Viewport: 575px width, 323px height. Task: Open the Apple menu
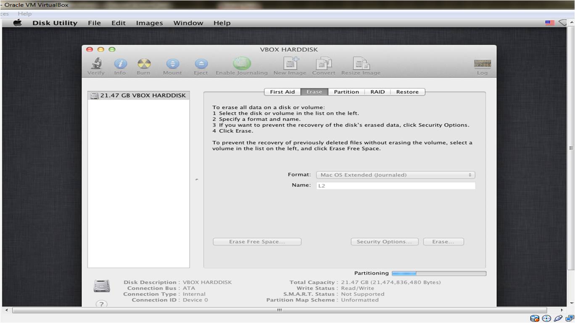[18, 23]
